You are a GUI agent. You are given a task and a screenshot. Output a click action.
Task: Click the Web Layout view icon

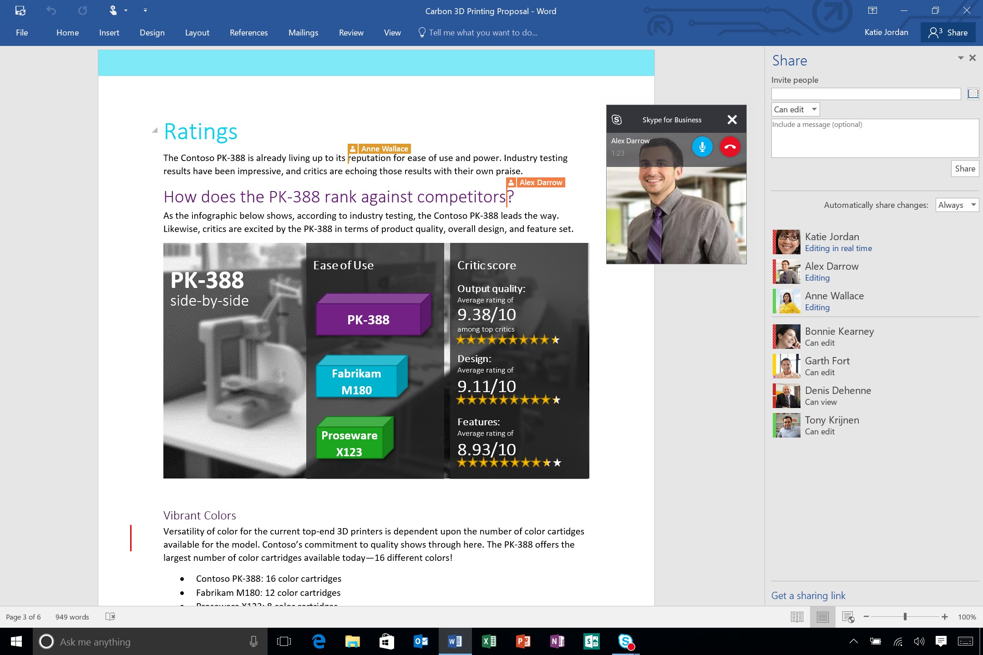point(848,617)
